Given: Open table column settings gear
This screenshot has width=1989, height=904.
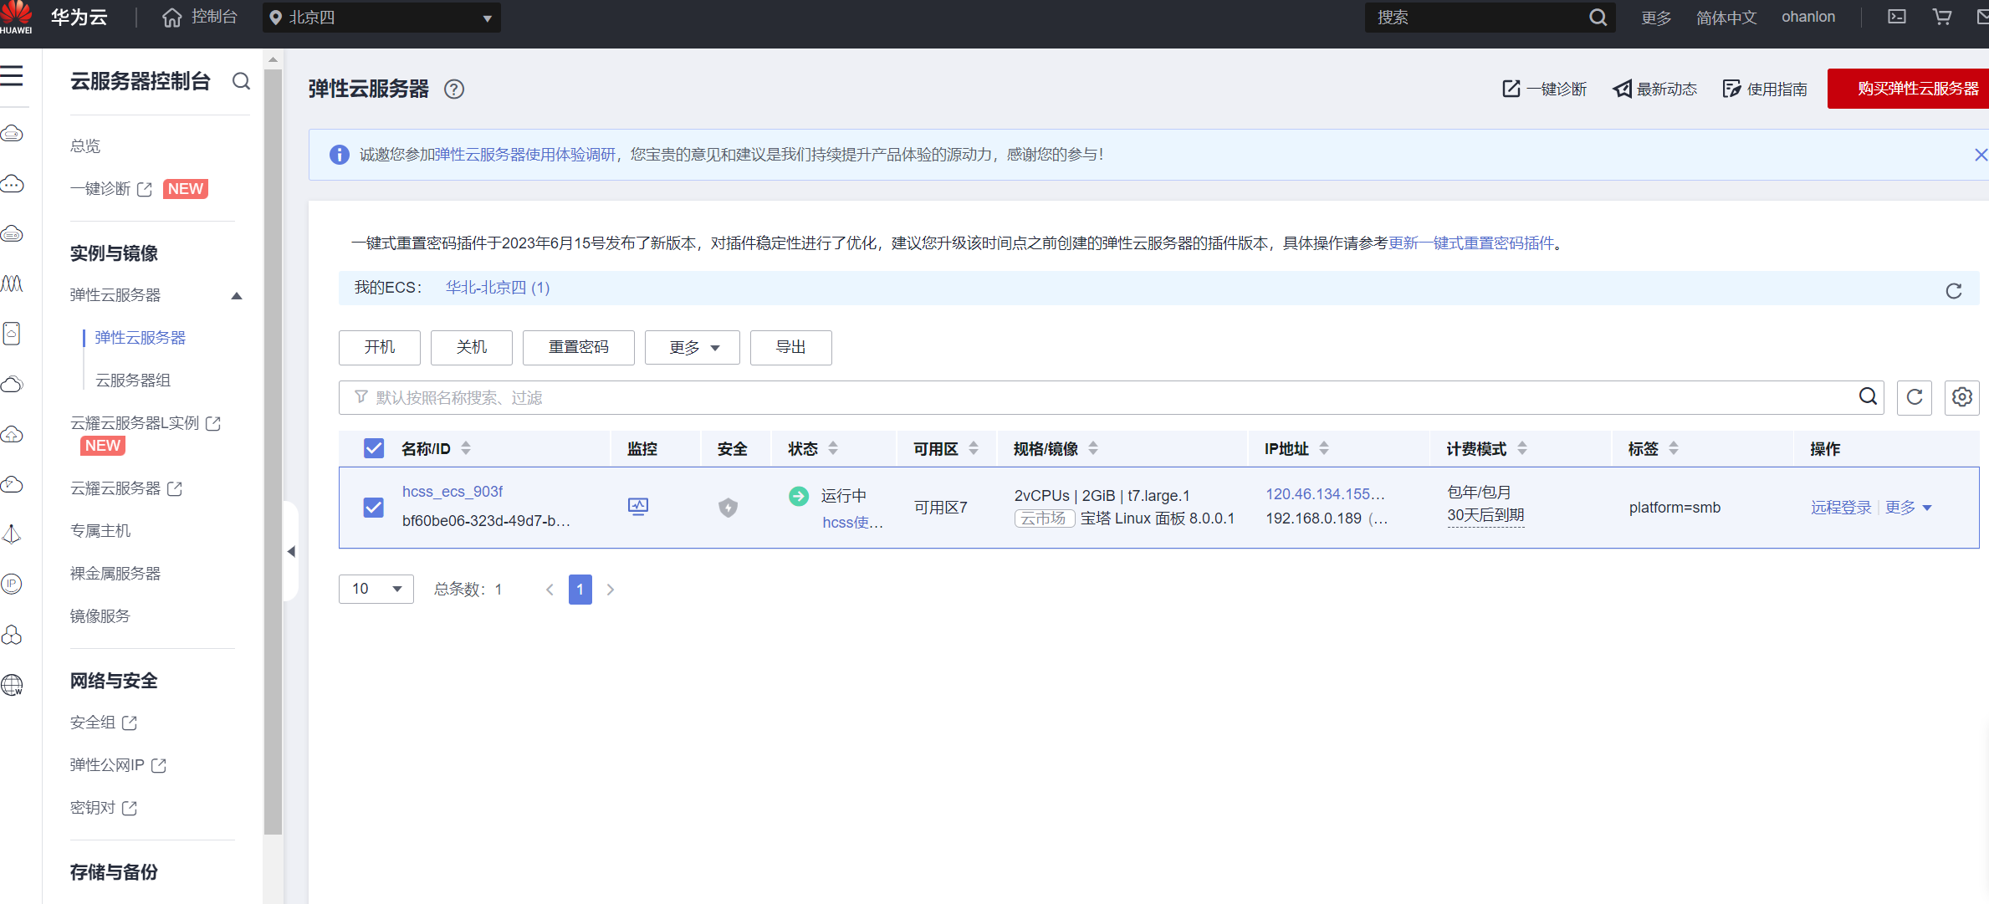Looking at the screenshot, I should click(x=1962, y=397).
